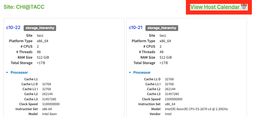The height and width of the screenshot is (117, 253).
Task: Select Cache L3 value in c10-22 card
Action: (x=49, y=99)
